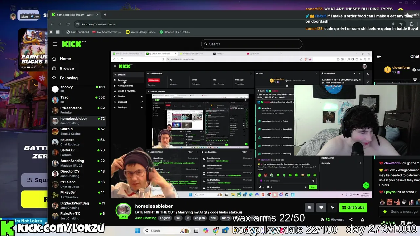
Task: Open Session Info three-dot menu in streamed dashboard
Action: [251, 73]
